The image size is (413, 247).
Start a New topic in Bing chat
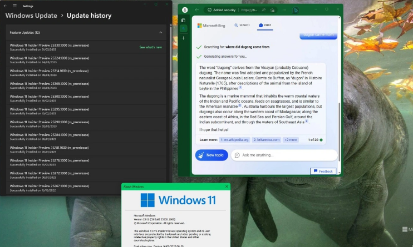(x=212, y=155)
